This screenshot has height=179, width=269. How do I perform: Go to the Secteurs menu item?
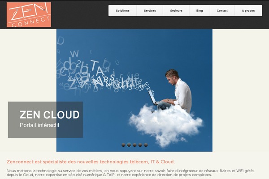[176, 11]
